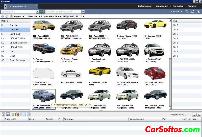This screenshot has width=202, height=137.
Task: Click the email envelope icon
Action: pos(23,115)
